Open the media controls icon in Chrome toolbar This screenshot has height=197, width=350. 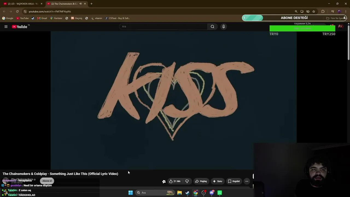point(332,11)
